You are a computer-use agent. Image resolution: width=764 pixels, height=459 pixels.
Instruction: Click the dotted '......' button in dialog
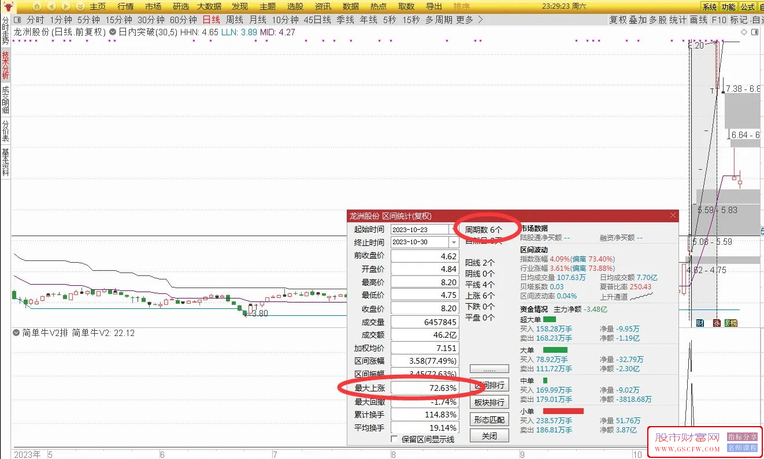click(489, 368)
